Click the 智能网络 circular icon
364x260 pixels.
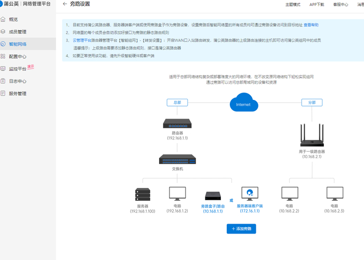pyautogui.click(x=3, y=44)
